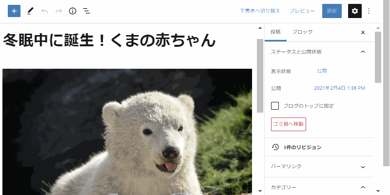Click sidebar scrollbar down arrow
Screen dimensions: 390x195
point(378,191)
